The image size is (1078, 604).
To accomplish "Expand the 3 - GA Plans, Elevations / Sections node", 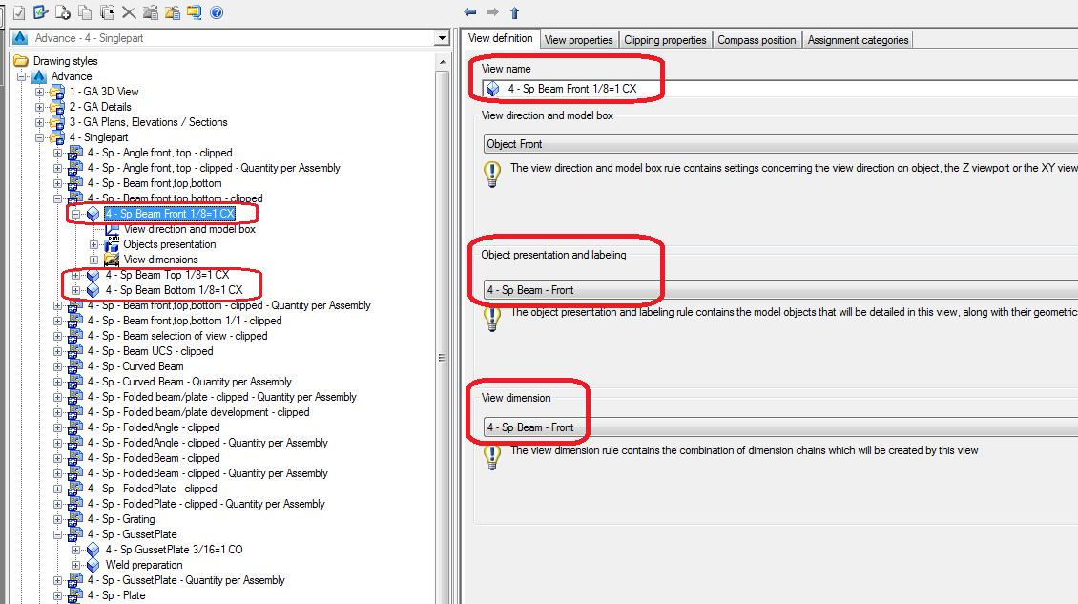I will (x=39, y=122).
